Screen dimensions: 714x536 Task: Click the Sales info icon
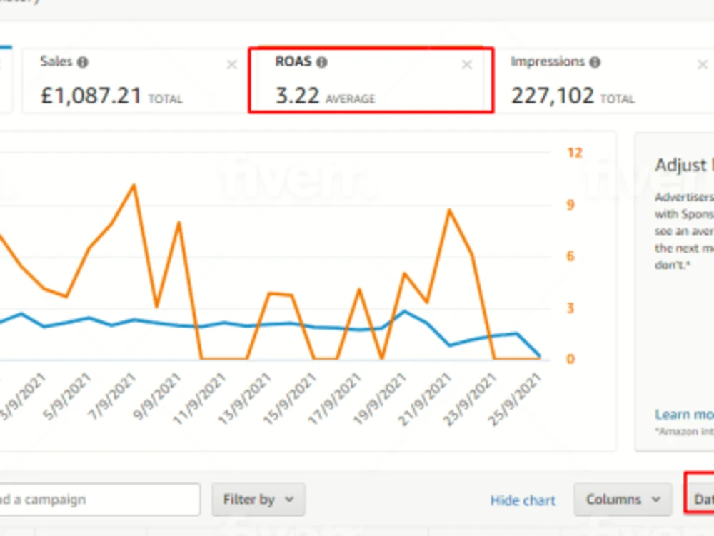(x=82, y=62)
